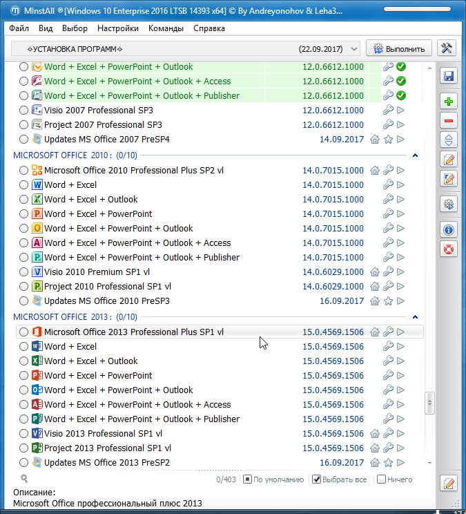Click the play arrow for Office 2013 Professional Plus
This screenshot has height=514, width=466.
coord(400,332)
